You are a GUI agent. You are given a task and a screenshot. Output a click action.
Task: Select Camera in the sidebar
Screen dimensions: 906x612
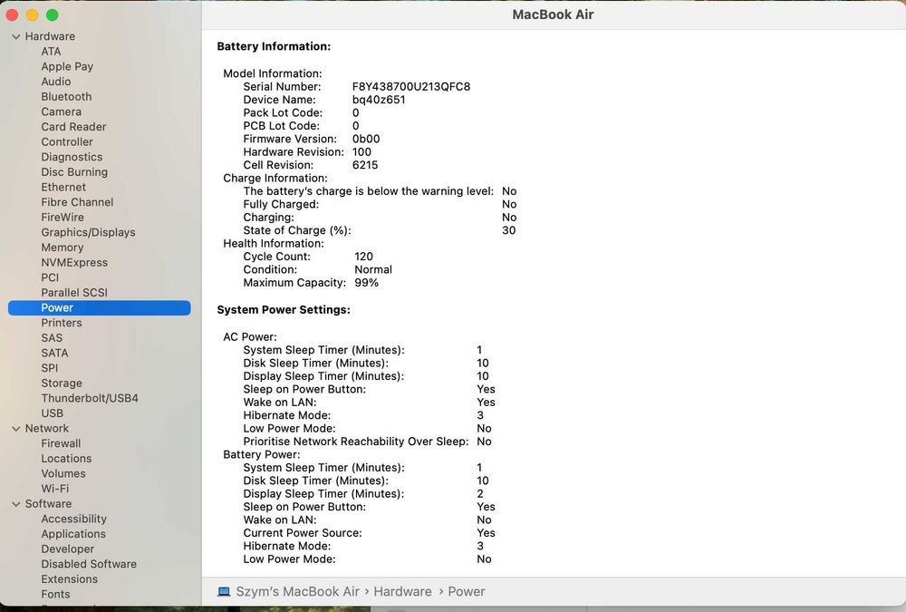coord(62,112)
